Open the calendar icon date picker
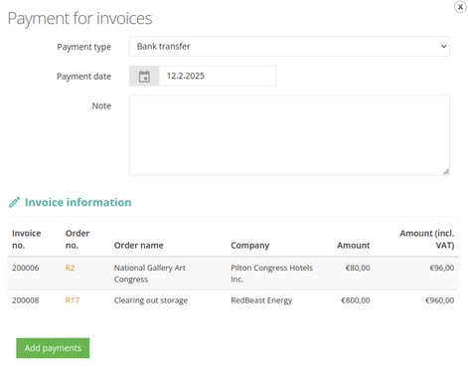 pos(144,76)
